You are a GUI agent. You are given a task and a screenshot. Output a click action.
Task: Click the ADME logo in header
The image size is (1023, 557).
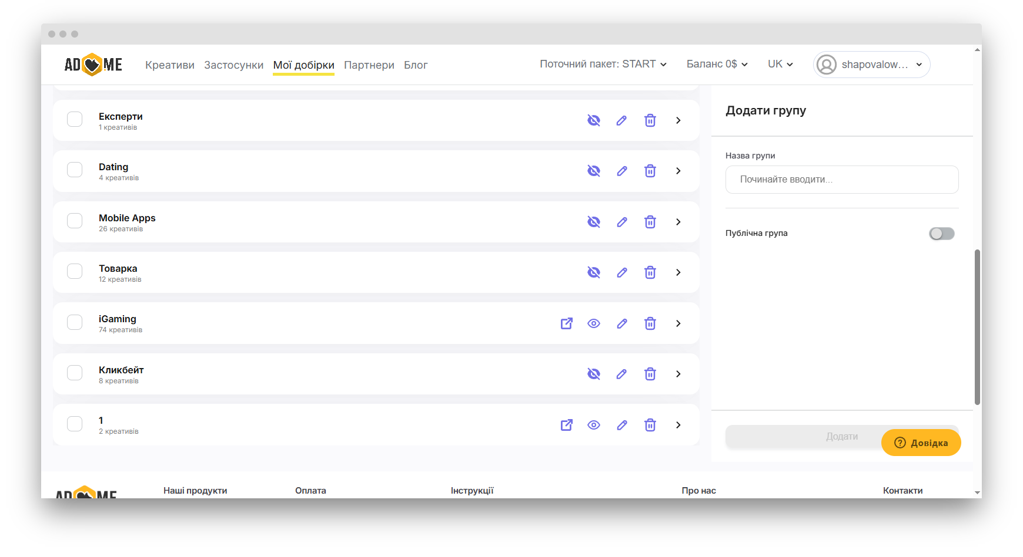point(93,65)
